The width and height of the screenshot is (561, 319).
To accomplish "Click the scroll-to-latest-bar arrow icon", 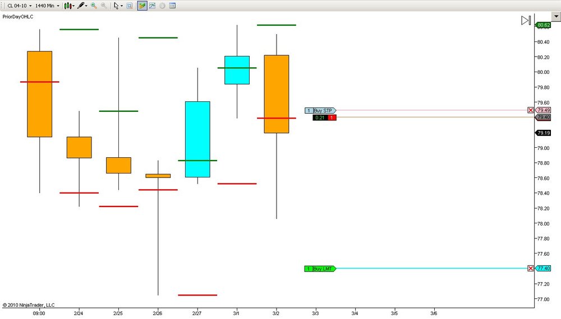I will [526, 20].
